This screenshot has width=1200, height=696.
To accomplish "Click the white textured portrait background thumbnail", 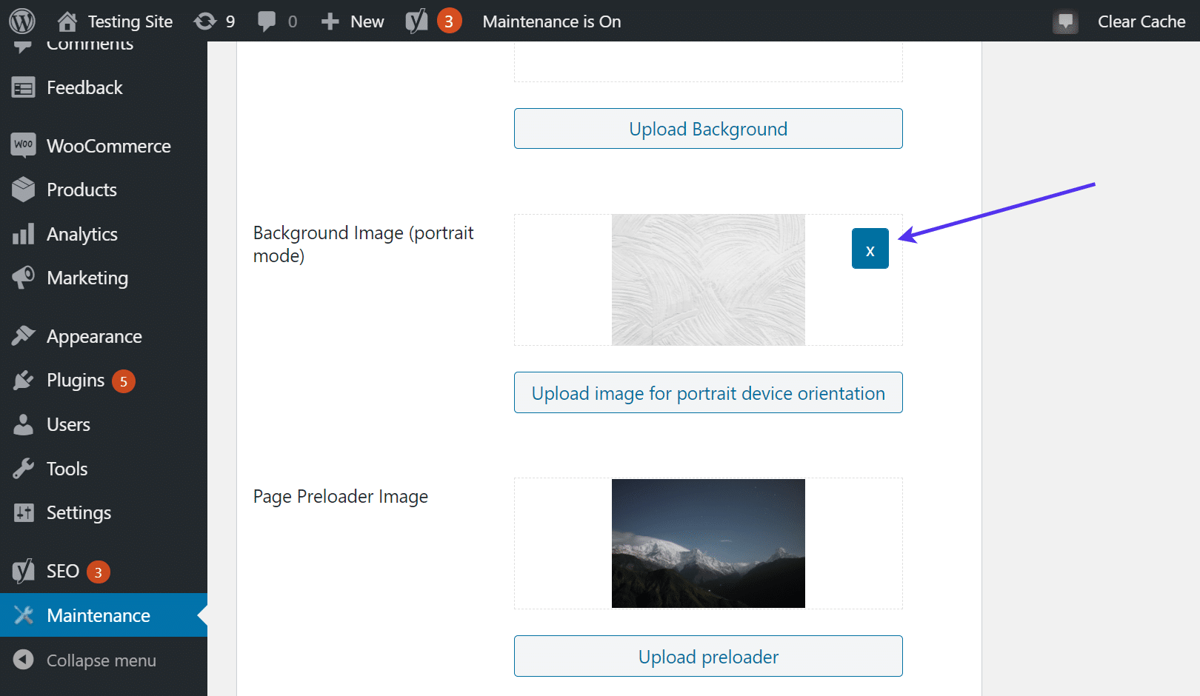I will click(707, 280).
